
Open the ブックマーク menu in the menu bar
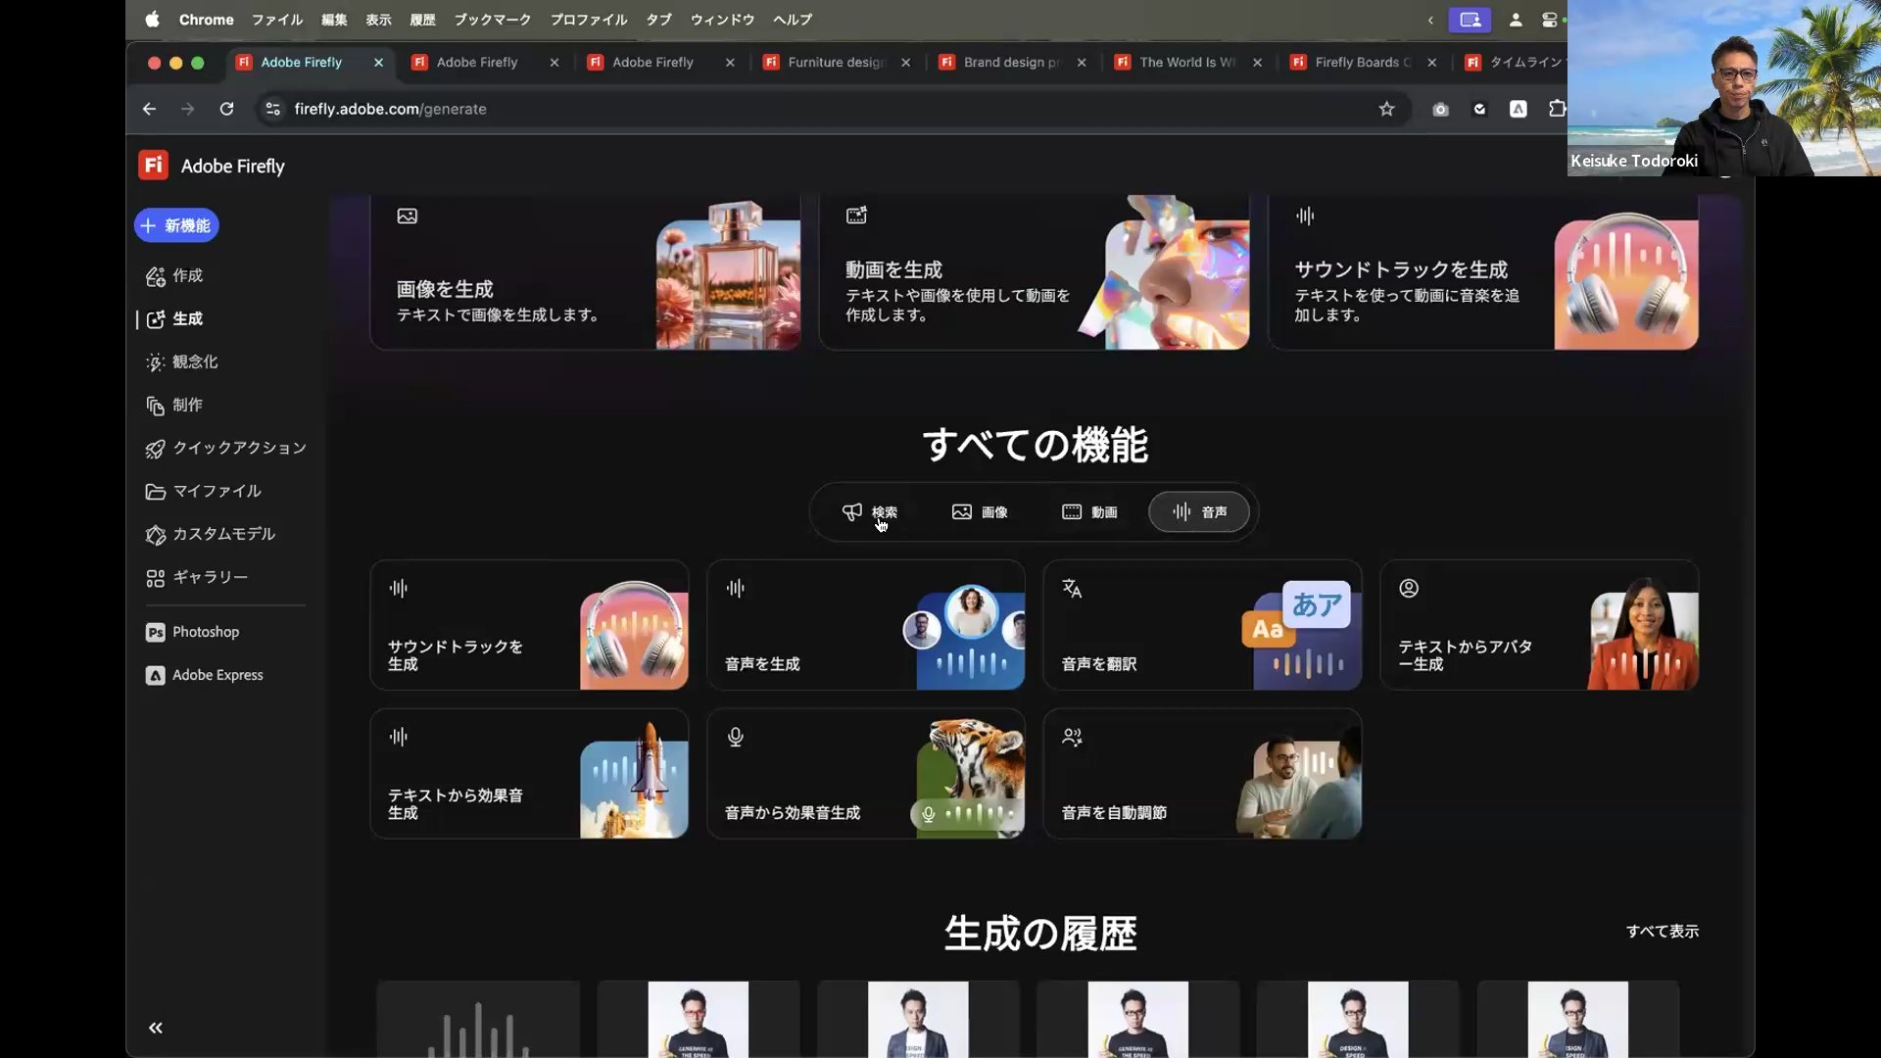(x=493, y=19)
